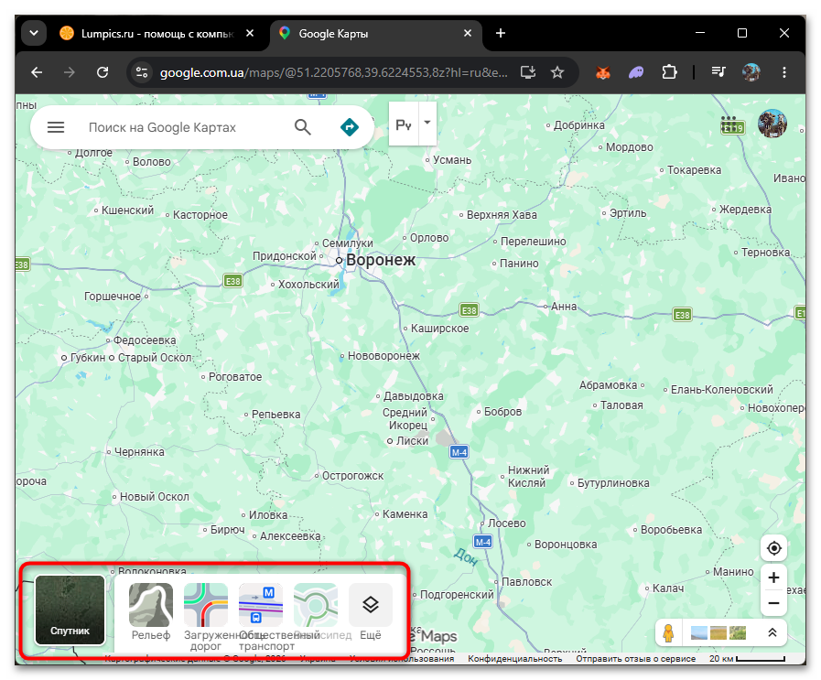The width and height of the screenshot is (821, 680).
Task: Open the street-level imagery thumbnails
Action: click(718, 633)
